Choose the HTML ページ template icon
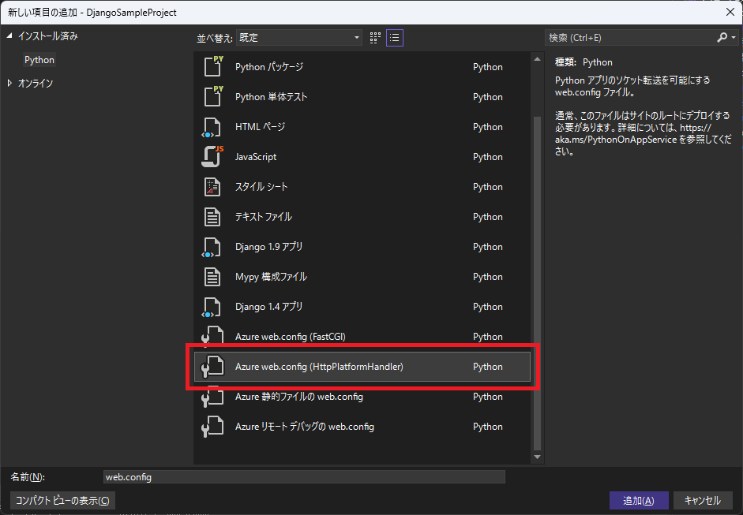The image size is (743, 515). pos(213,127)
